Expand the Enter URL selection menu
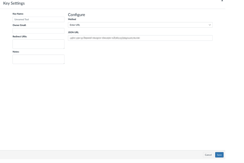 click(140, 25)
